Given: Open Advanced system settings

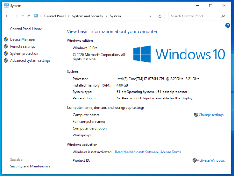Looking at the screenshot, I should tap(30, 60).
